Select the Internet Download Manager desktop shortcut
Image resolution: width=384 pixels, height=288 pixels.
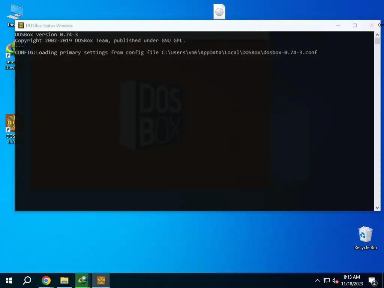point(10,56)
